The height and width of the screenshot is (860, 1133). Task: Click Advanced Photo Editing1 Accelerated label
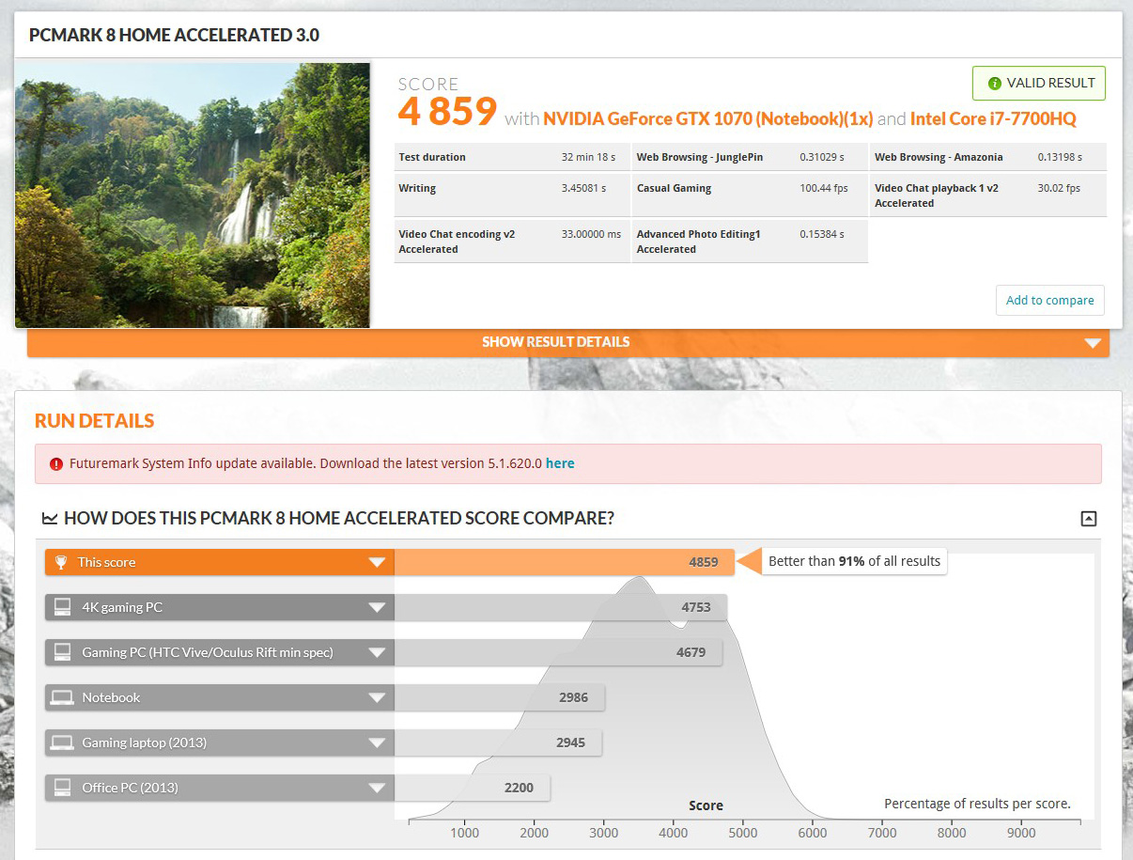click(x=698, y=242)
